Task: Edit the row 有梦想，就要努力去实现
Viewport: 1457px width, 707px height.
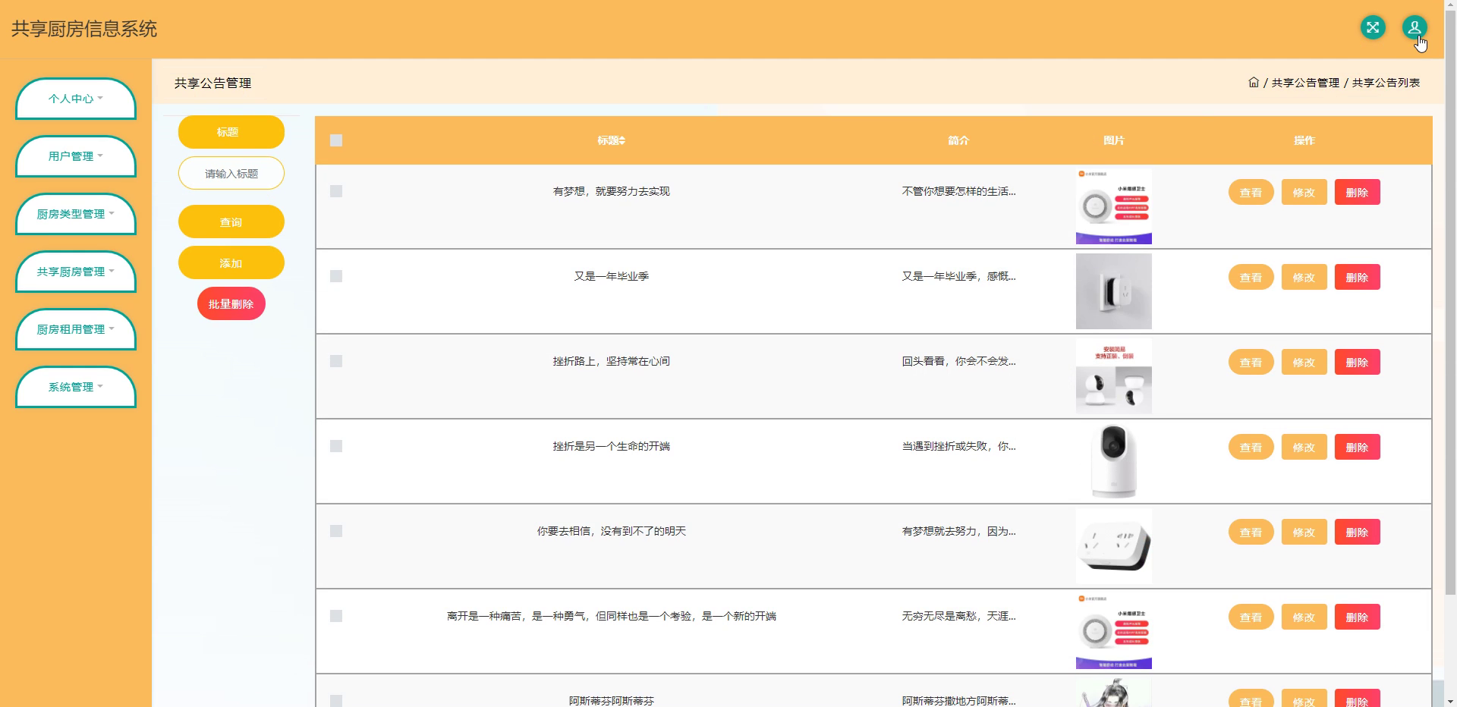Action: pyautogui.click(x=1304, y=192)
